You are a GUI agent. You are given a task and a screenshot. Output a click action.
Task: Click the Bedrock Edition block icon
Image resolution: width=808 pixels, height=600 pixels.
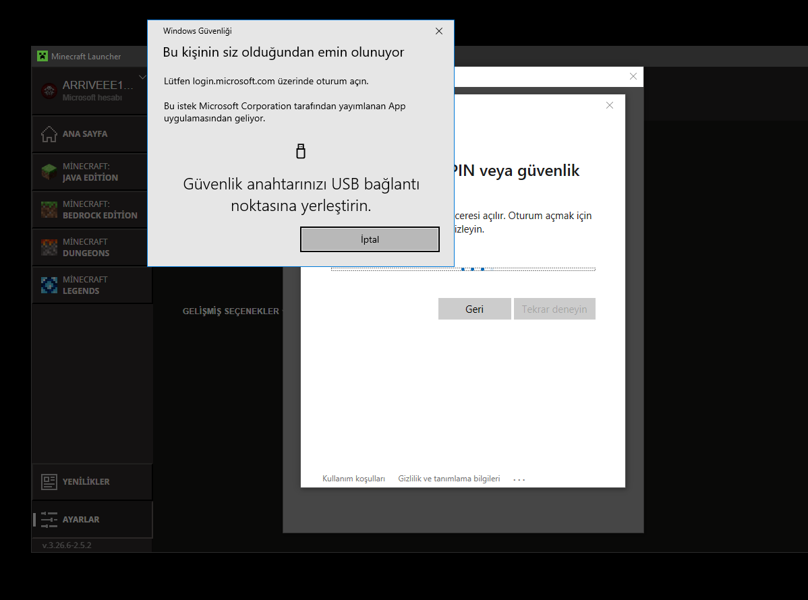tap(49, 210)
